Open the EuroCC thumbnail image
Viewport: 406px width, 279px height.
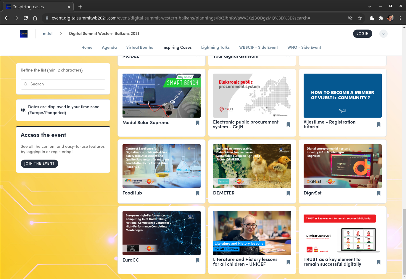(x=162, y=233)
